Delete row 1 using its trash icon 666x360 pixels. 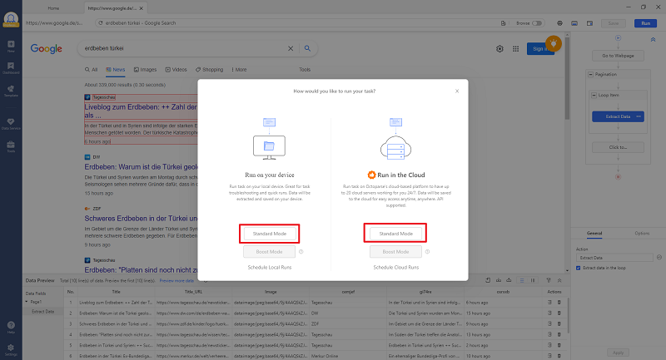click(559, 303)
